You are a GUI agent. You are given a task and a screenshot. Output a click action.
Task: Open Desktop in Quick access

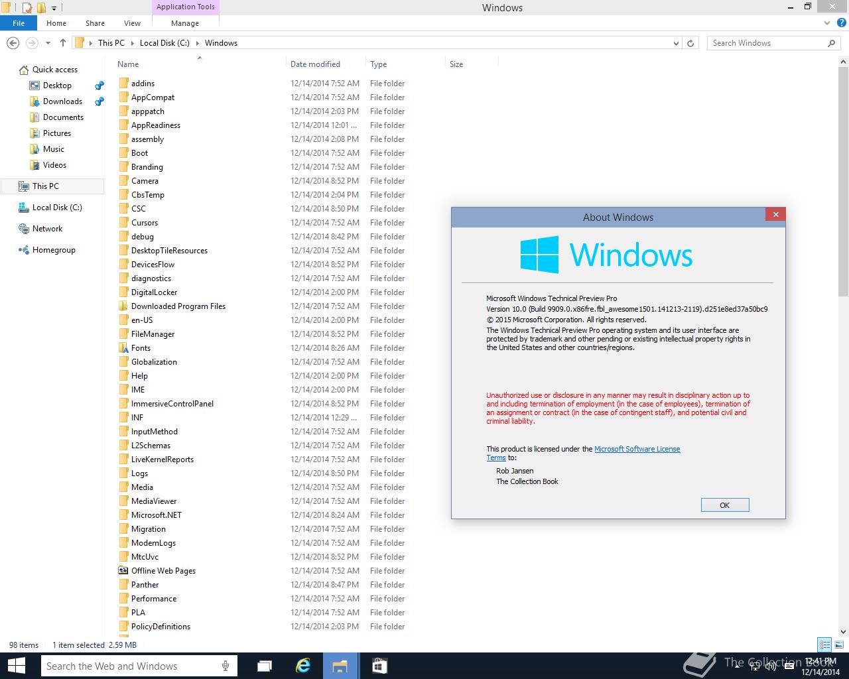click(x=57, y=86)
